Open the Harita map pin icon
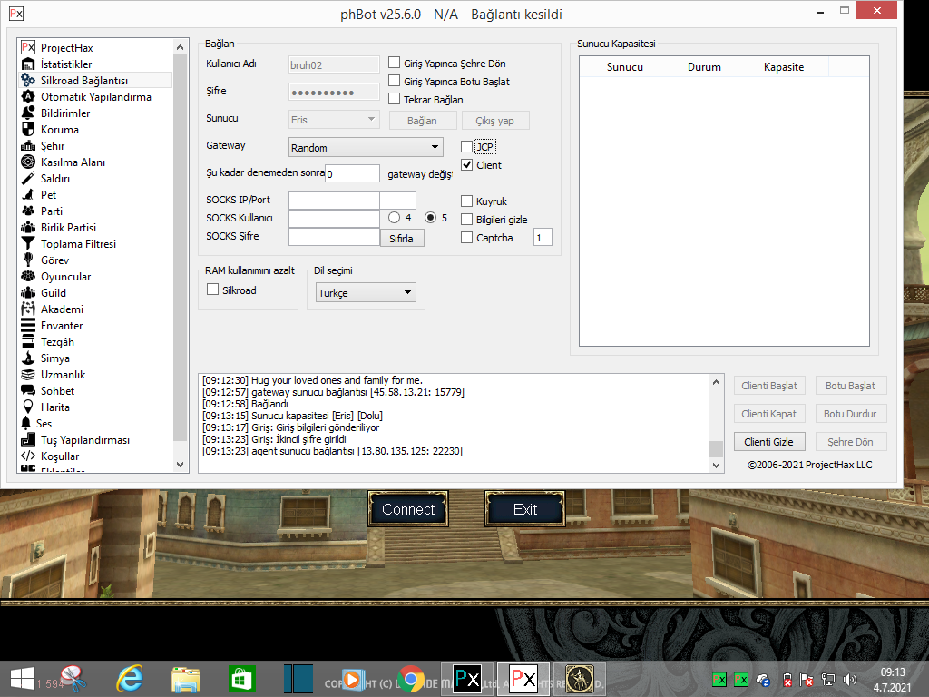 click(28, 407)
